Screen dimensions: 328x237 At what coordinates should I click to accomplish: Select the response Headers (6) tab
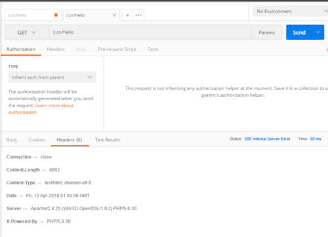[x=70, y=139]
